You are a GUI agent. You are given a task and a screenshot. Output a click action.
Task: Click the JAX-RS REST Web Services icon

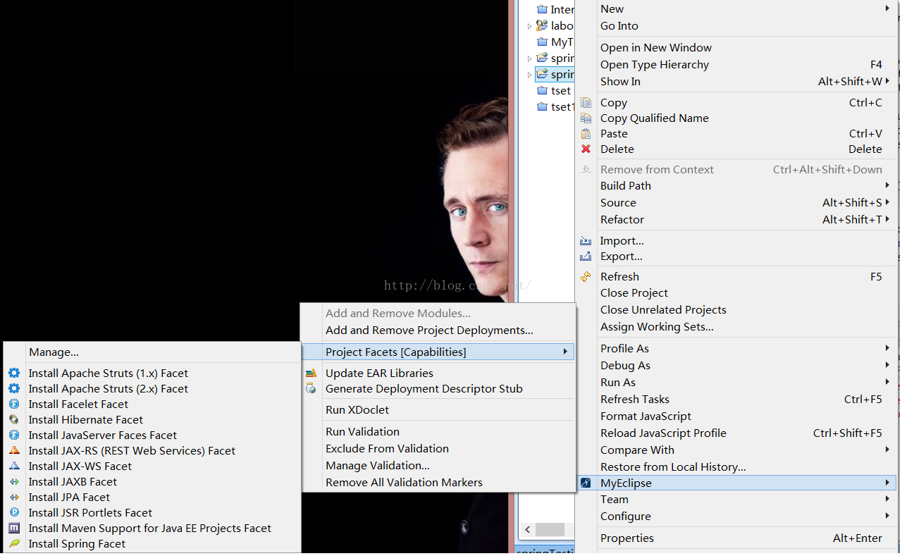click(x=14, y=451)
